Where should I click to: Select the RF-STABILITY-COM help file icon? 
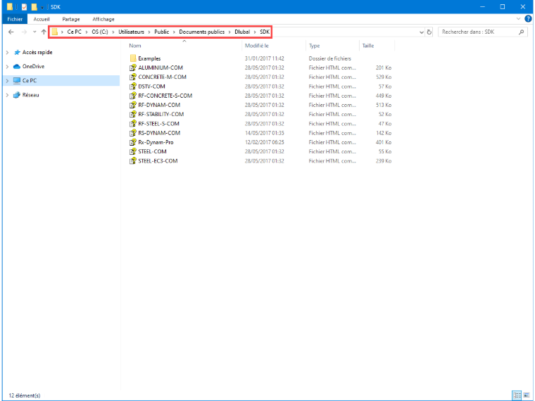(x=133, y=114)
